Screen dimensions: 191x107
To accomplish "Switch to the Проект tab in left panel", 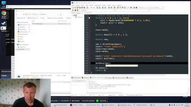I will pyautogui.click(x=74, y=13).
